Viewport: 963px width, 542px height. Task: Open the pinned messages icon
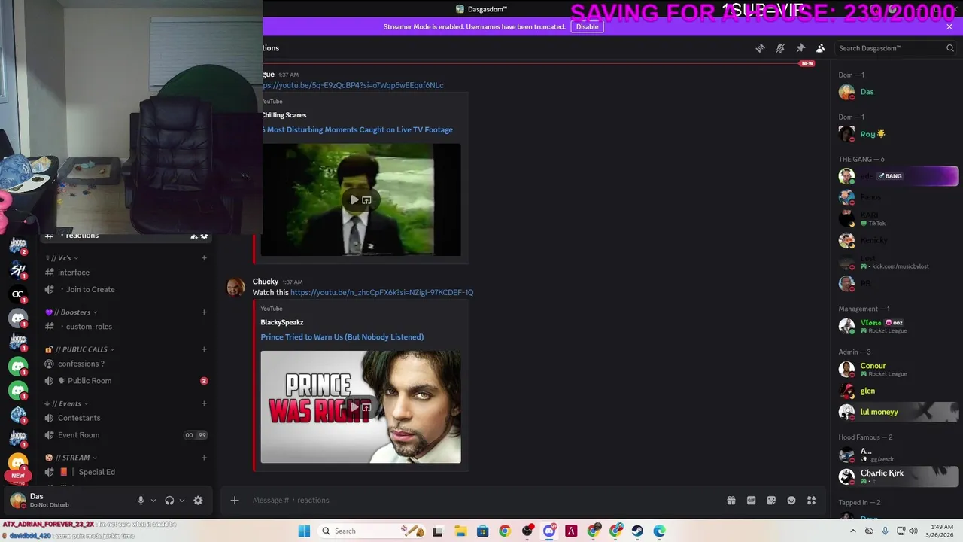[x=800, y=48]
